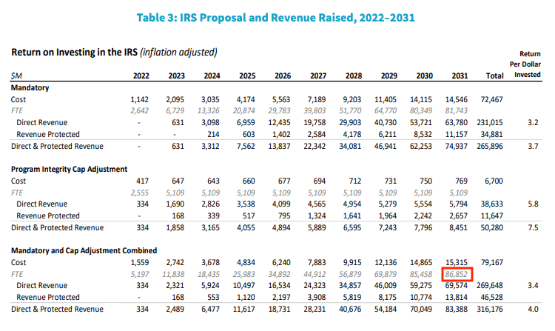555x331 pixels.
Task: Select the "Return Per Dollar Invested" header
Action: pos(525,64)
